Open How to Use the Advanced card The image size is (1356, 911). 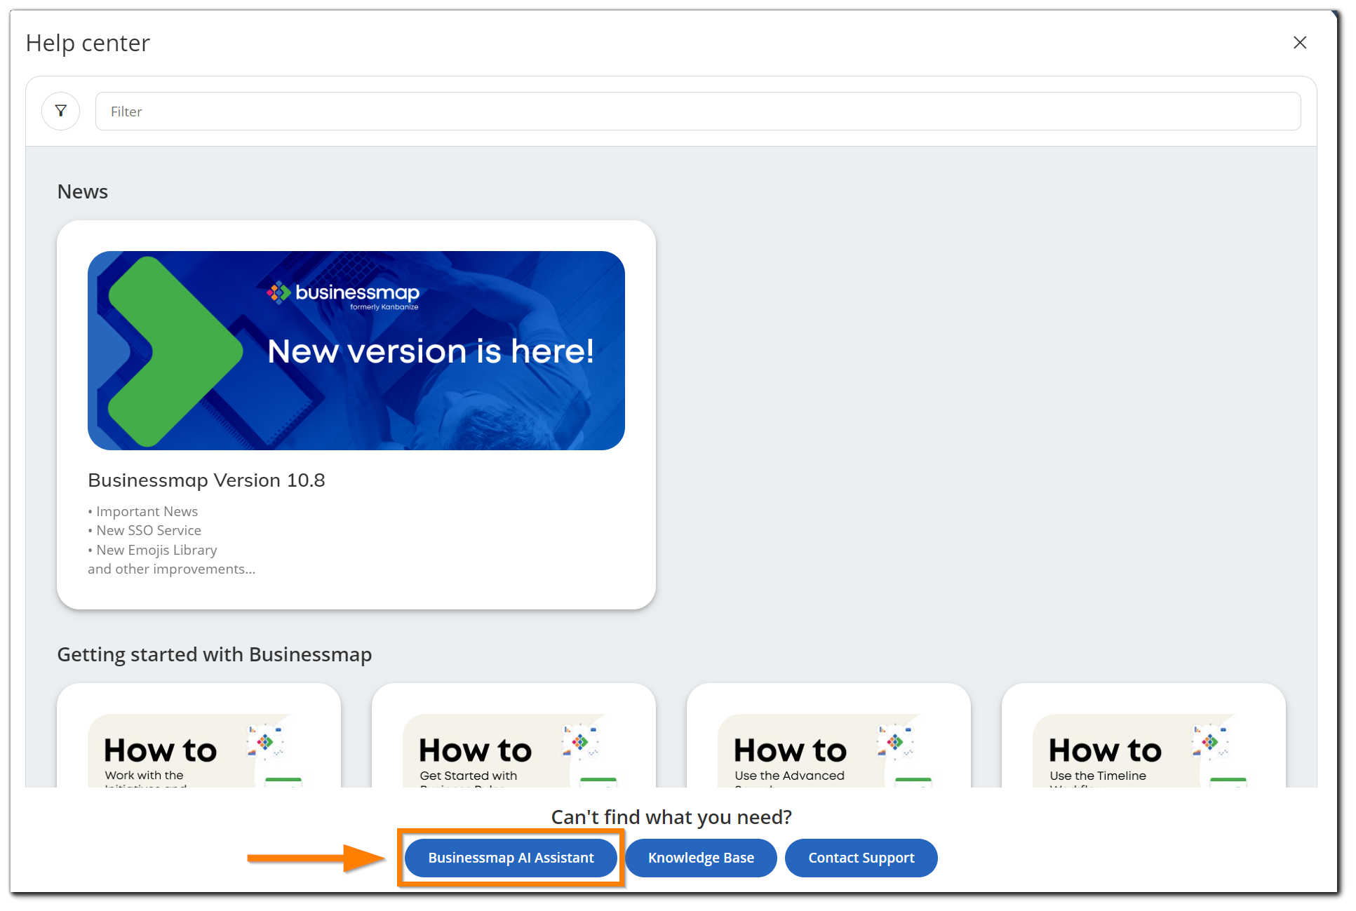click(828, 736)
